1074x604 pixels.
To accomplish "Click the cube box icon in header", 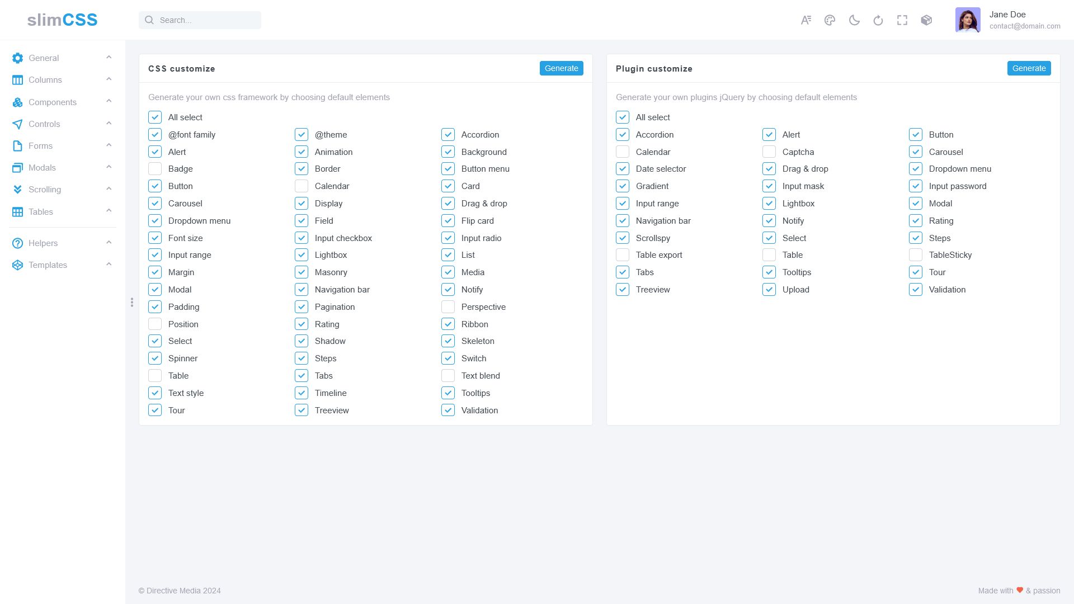I will pyautogui.click(x=926, y=20).
